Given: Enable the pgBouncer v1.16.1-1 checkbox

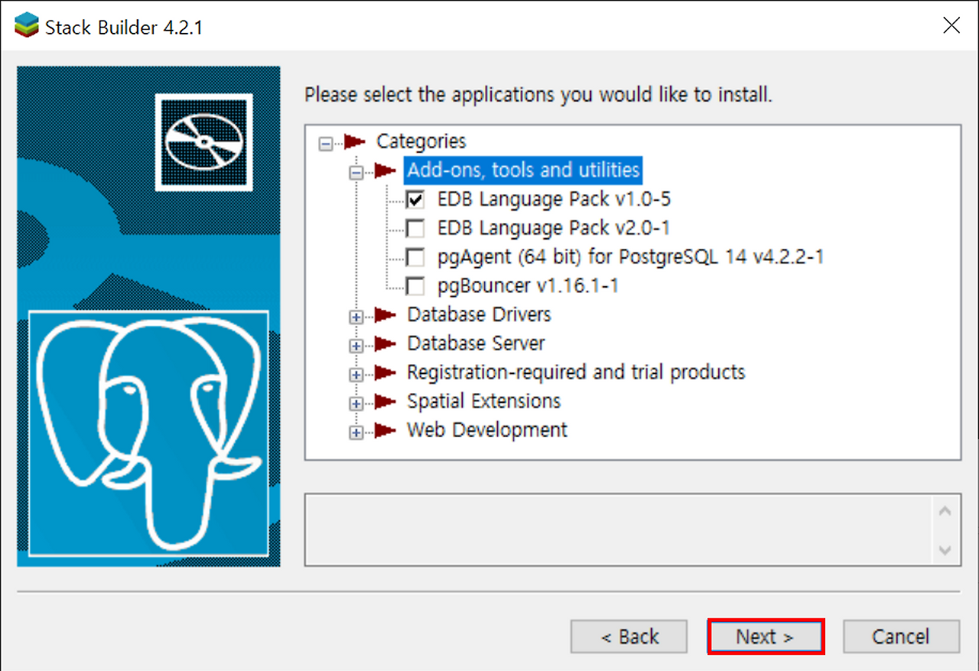Looking at the screenshot, I should pyautogui.click(x=415, y=286).
